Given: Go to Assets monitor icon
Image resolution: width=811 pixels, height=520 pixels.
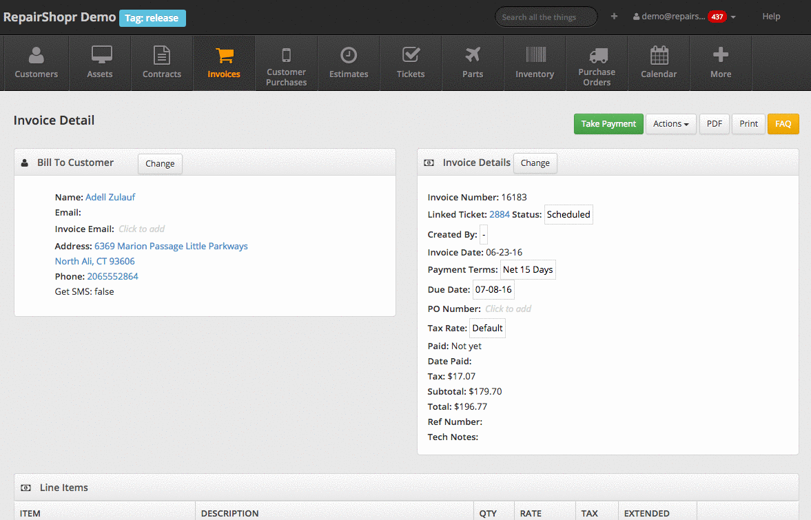Looking at the screenshot, I should point(101,55).
